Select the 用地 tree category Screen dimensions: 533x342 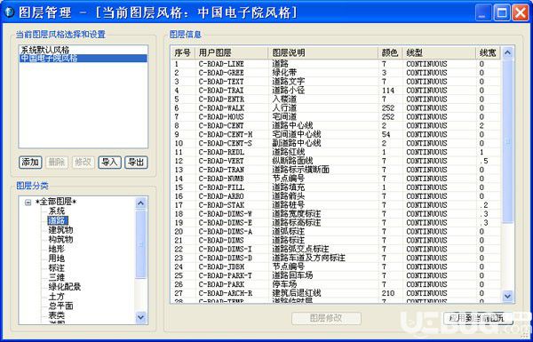coord(57,258)
